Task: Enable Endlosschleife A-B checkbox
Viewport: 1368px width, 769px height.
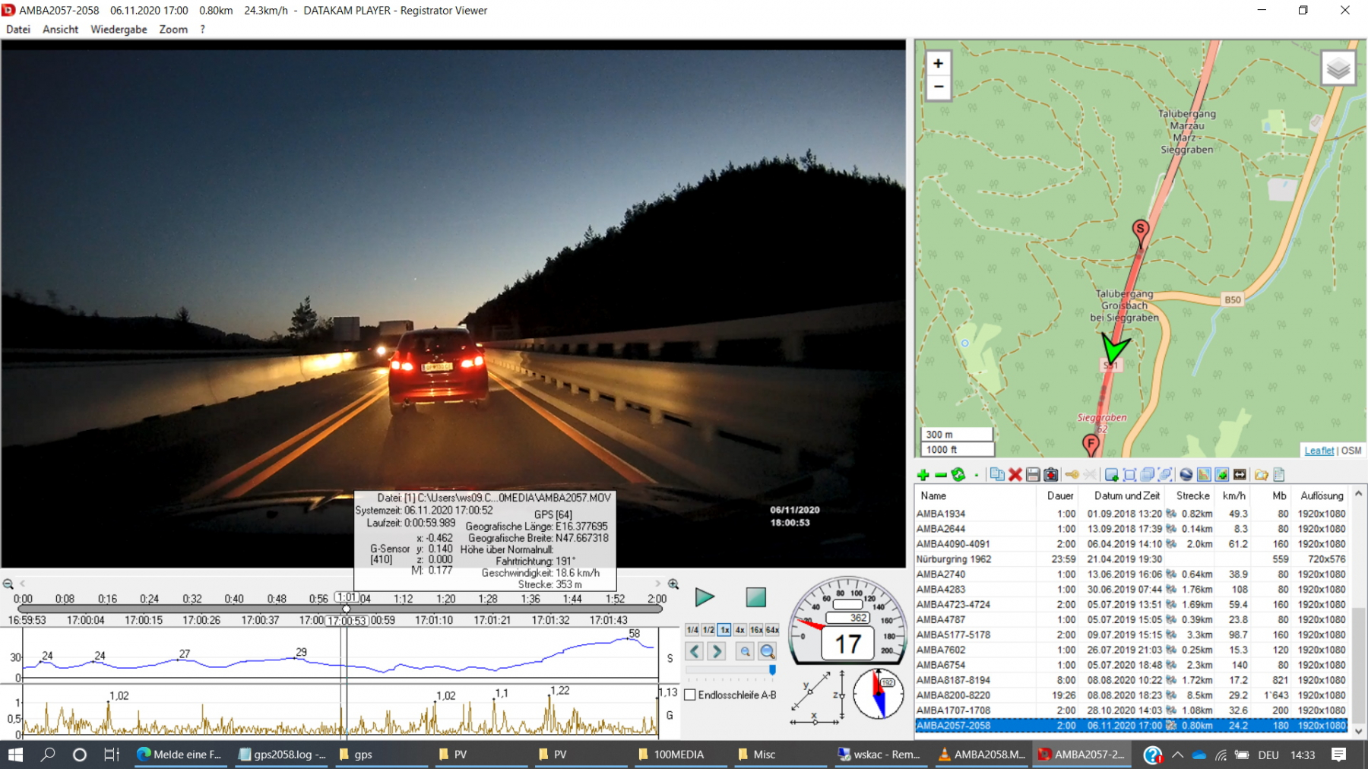Action: [x=690, y=695]
